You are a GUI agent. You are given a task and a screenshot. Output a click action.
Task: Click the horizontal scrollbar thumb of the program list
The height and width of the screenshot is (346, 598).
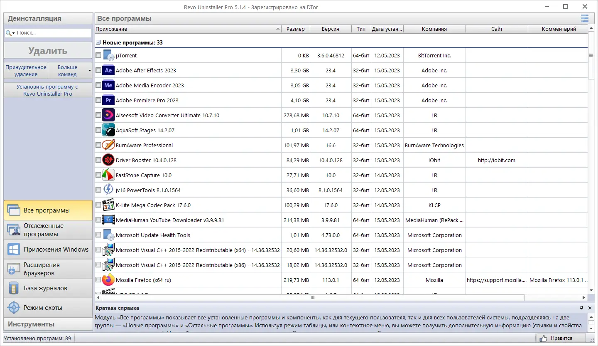[x=313, y=297]
